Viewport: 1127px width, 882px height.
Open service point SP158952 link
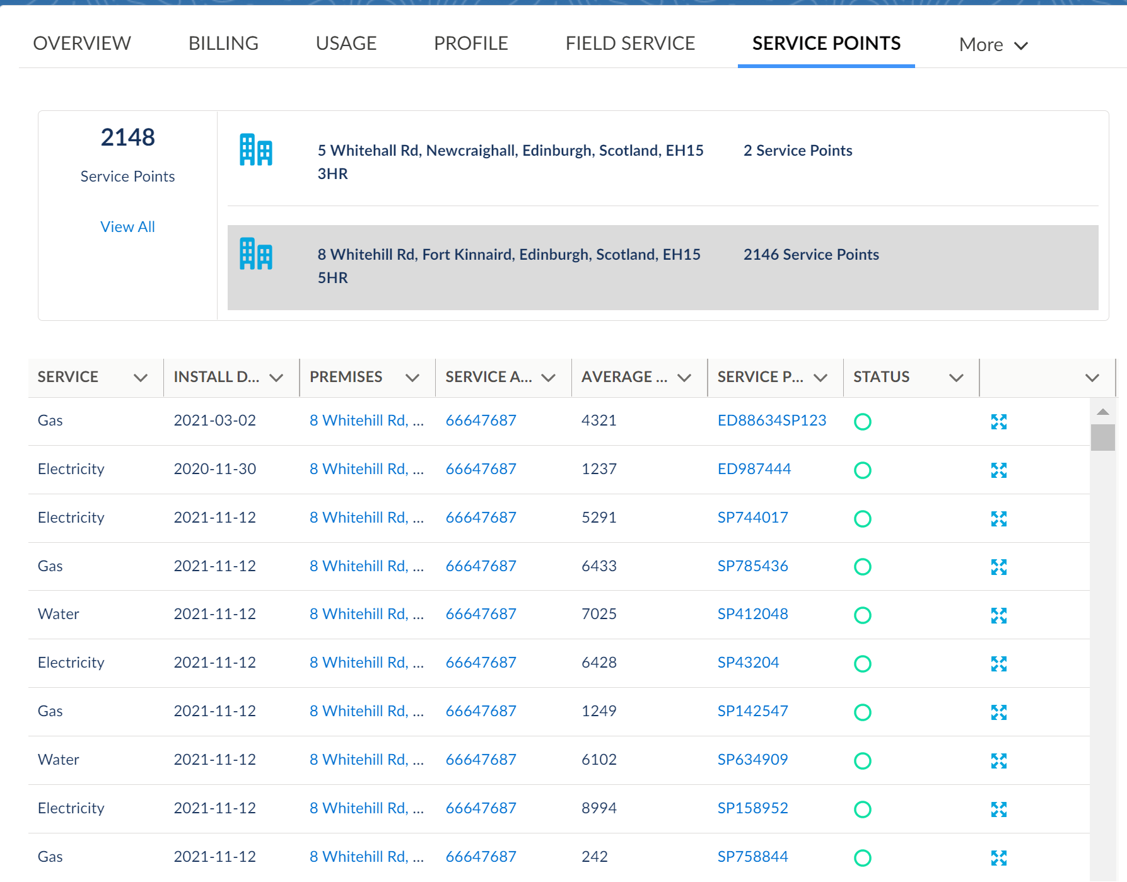[752, 808]
